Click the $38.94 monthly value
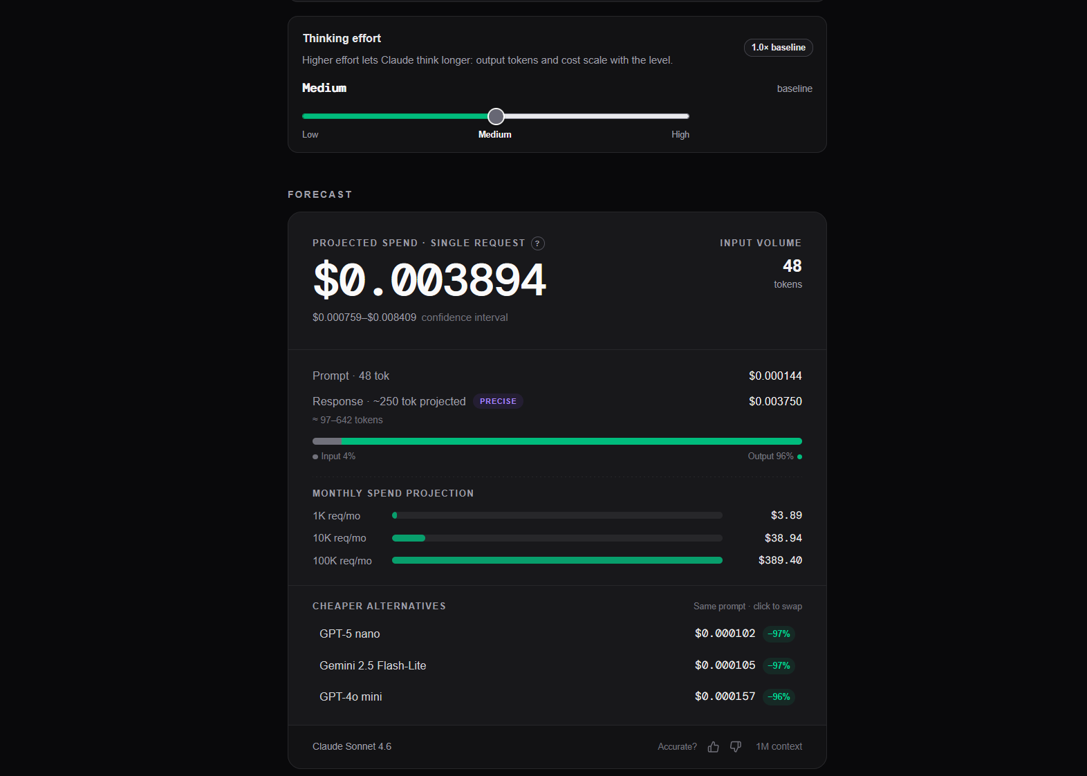Viewport: 1087px width, 776px height. coord(783,538)
